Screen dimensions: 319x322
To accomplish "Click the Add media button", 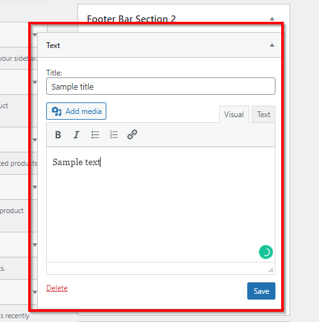I will pos(76,111).
